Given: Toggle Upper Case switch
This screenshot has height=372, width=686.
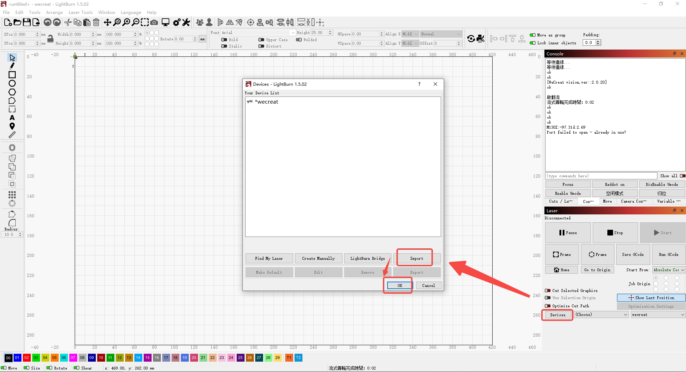Looking at the screenshot, I should 261,40.
